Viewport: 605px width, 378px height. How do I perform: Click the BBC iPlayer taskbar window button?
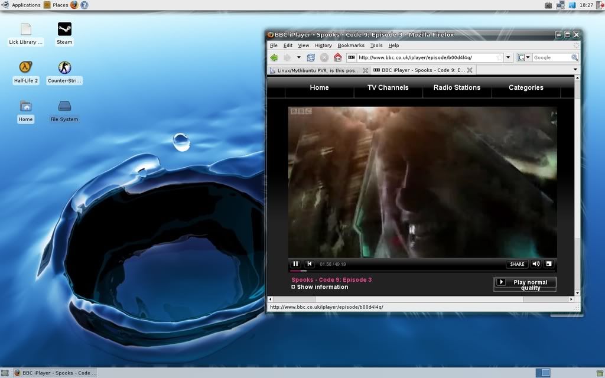pyautogui.click(x=54, y=373)
